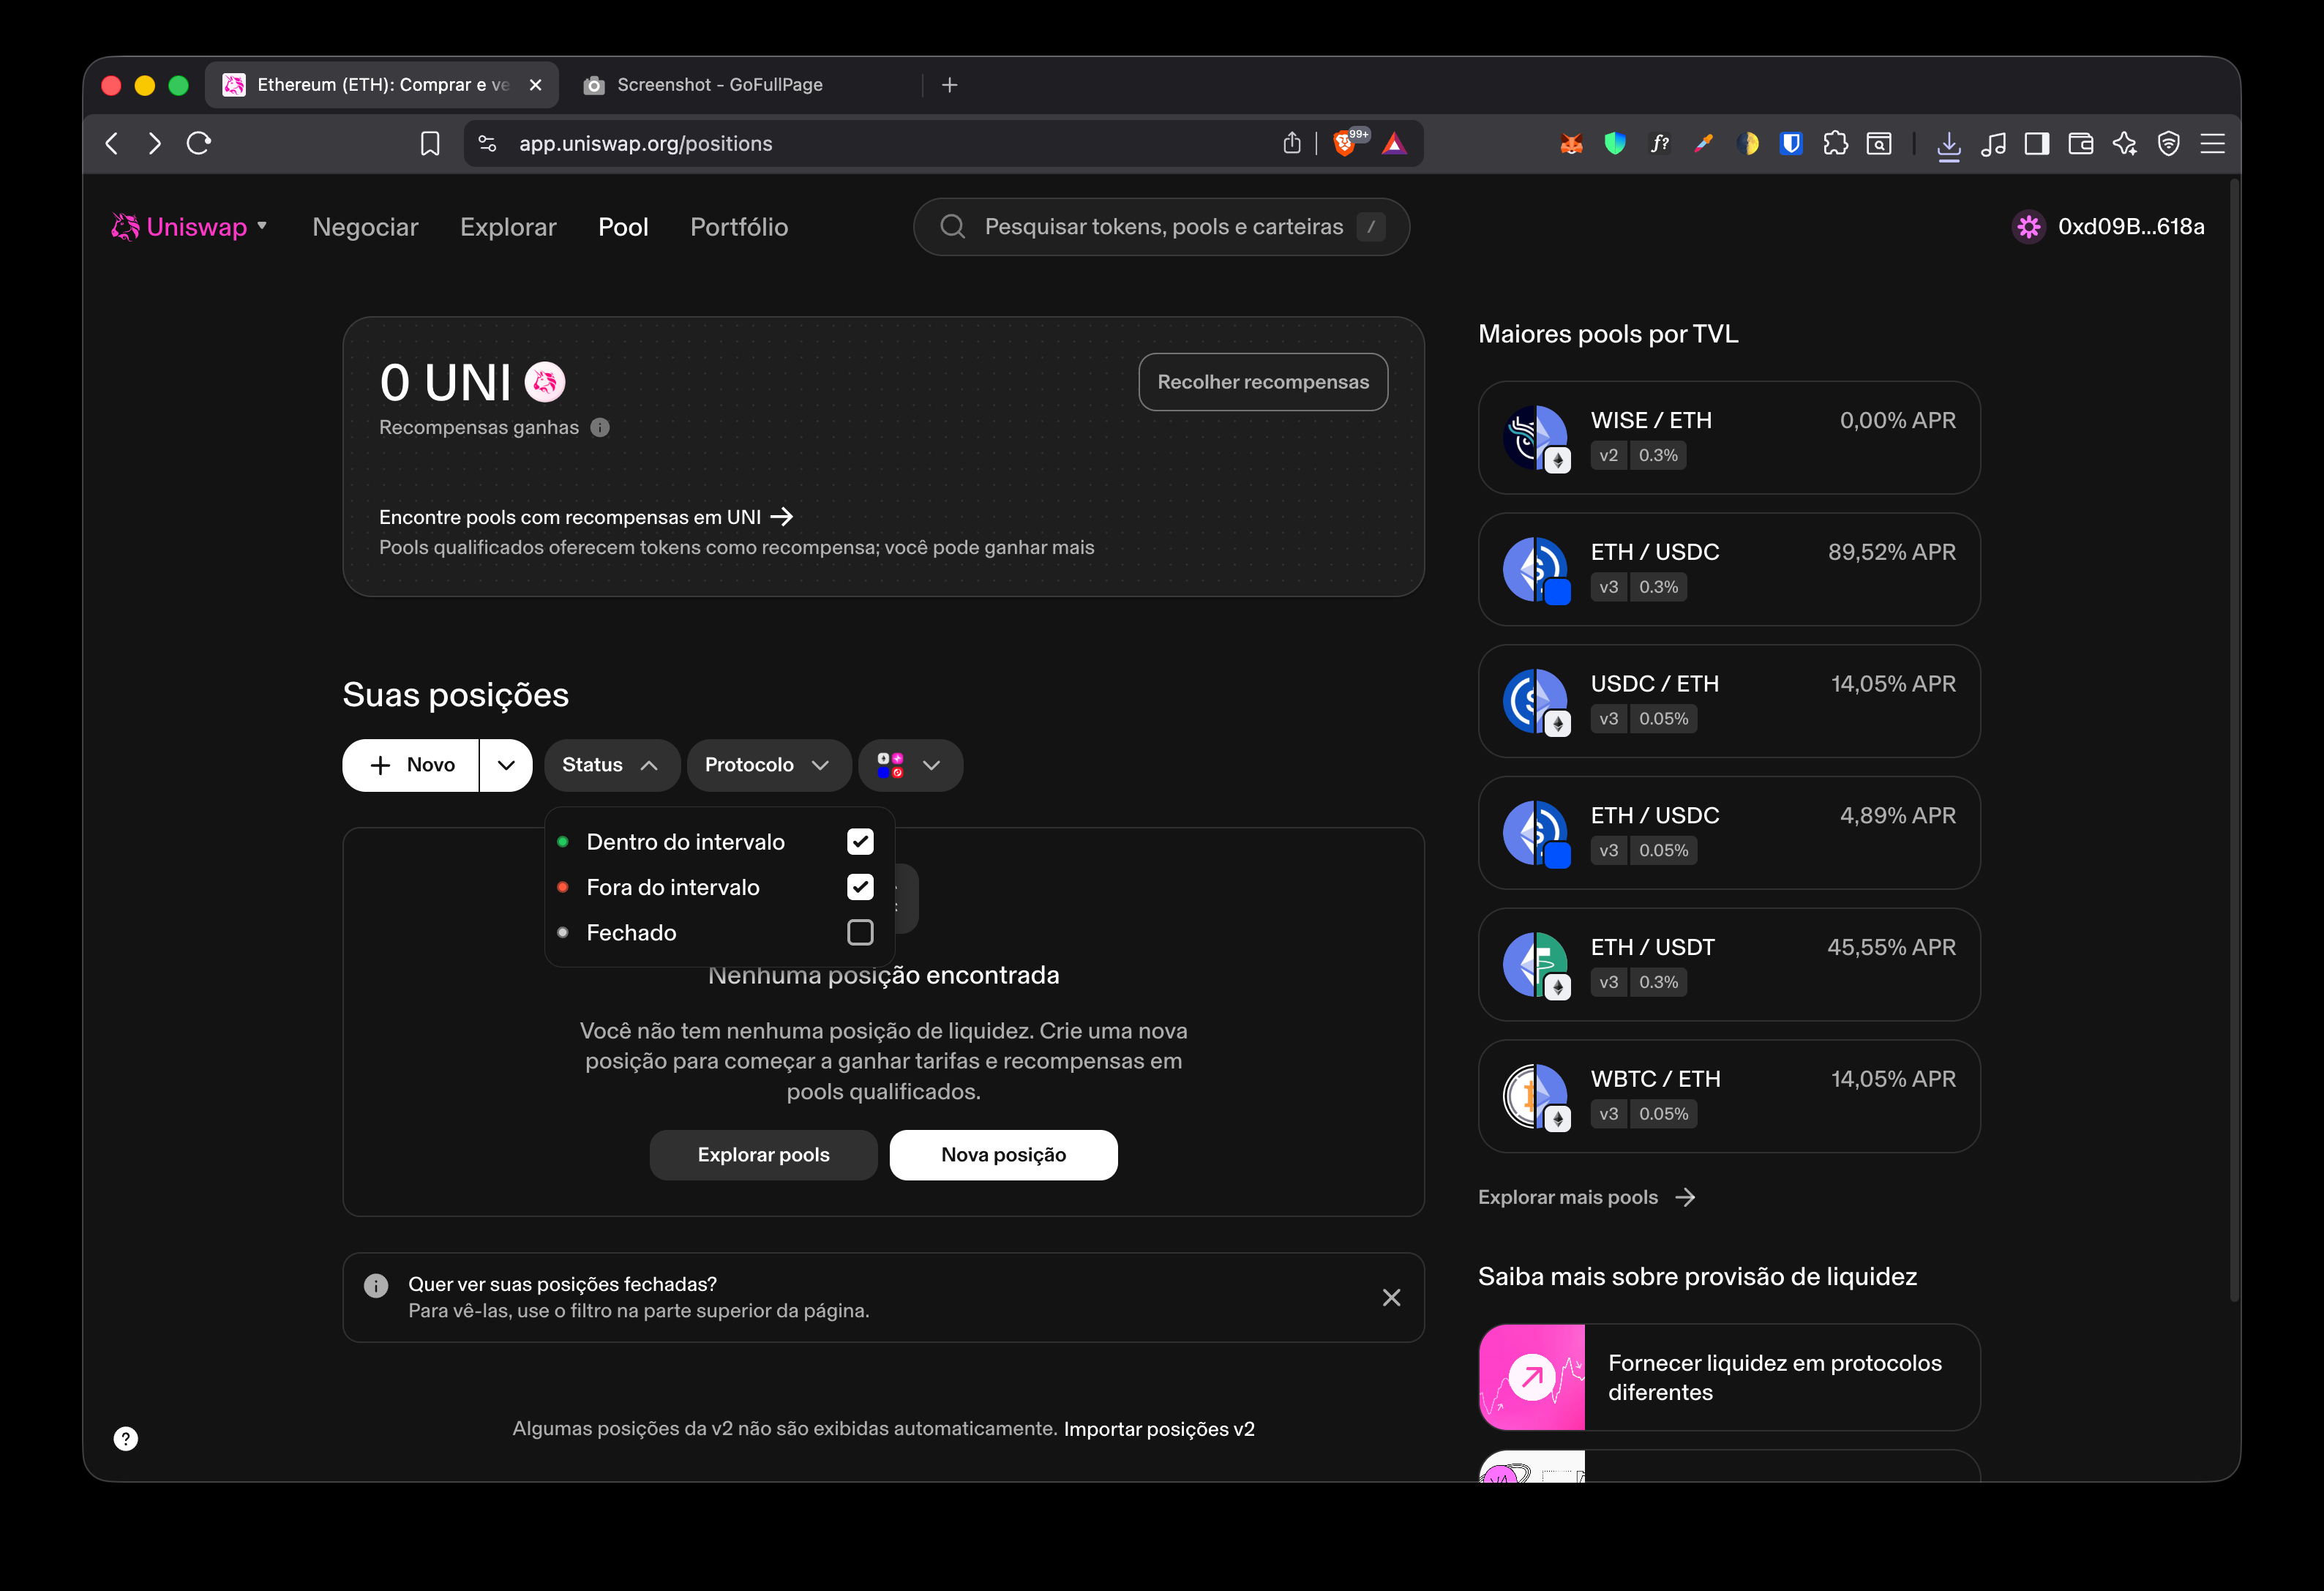The width and height of the screenshot is (2324, 1591).
Task: Collapse the Status filter dropdown
Action: point(612,765)
